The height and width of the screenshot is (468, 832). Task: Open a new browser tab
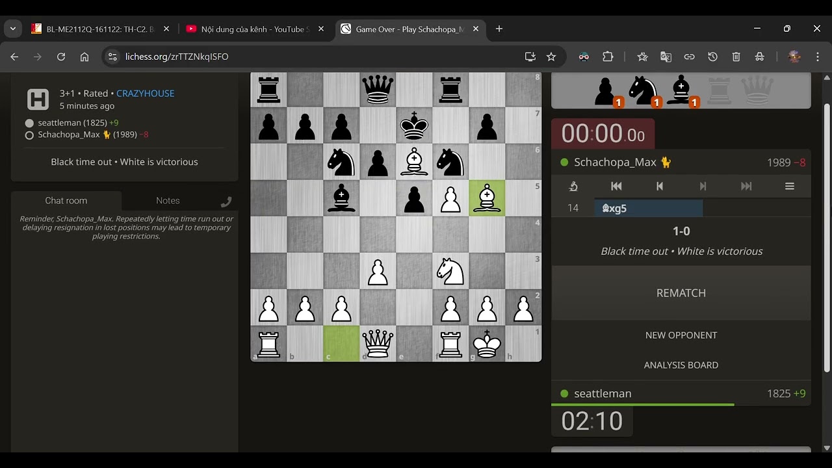point(499,29)
